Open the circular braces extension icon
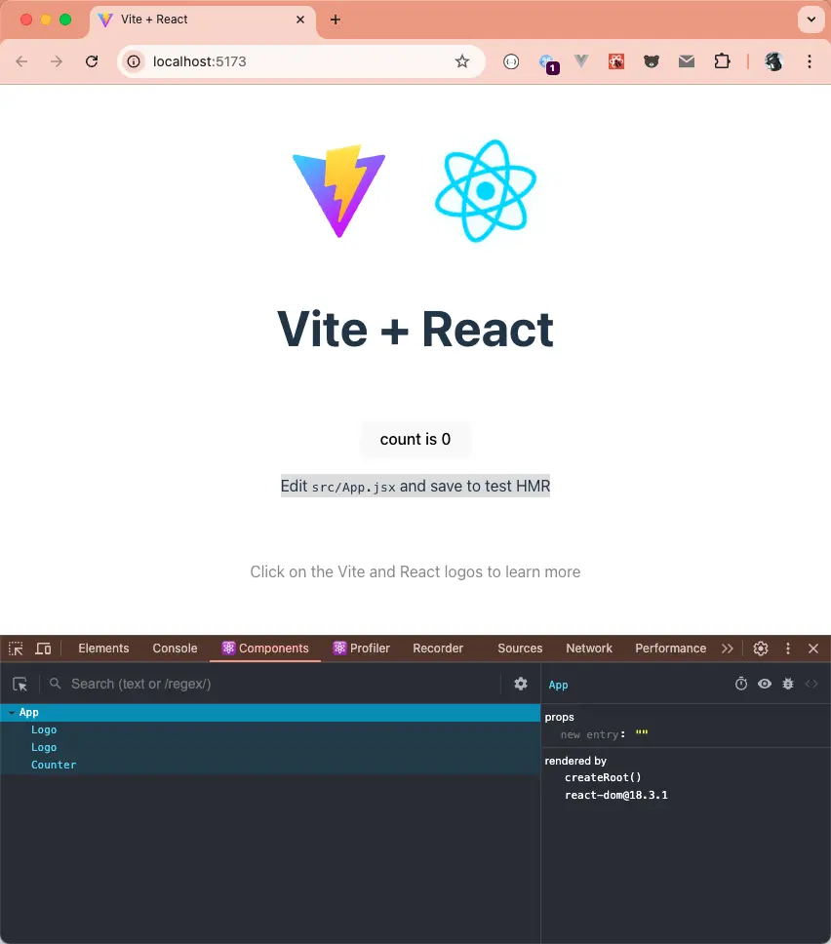Screen dimensions: 831x944 pyautogui.click(x=511, y=61)
